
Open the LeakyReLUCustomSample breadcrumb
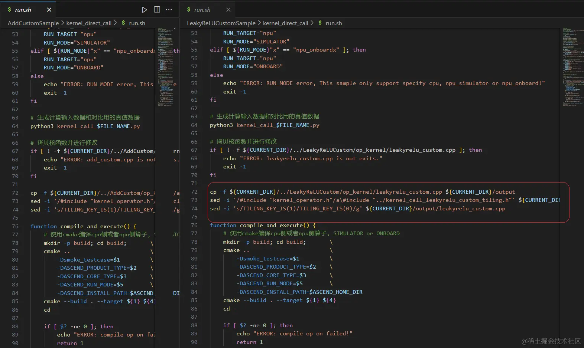[x=221, y=23]
